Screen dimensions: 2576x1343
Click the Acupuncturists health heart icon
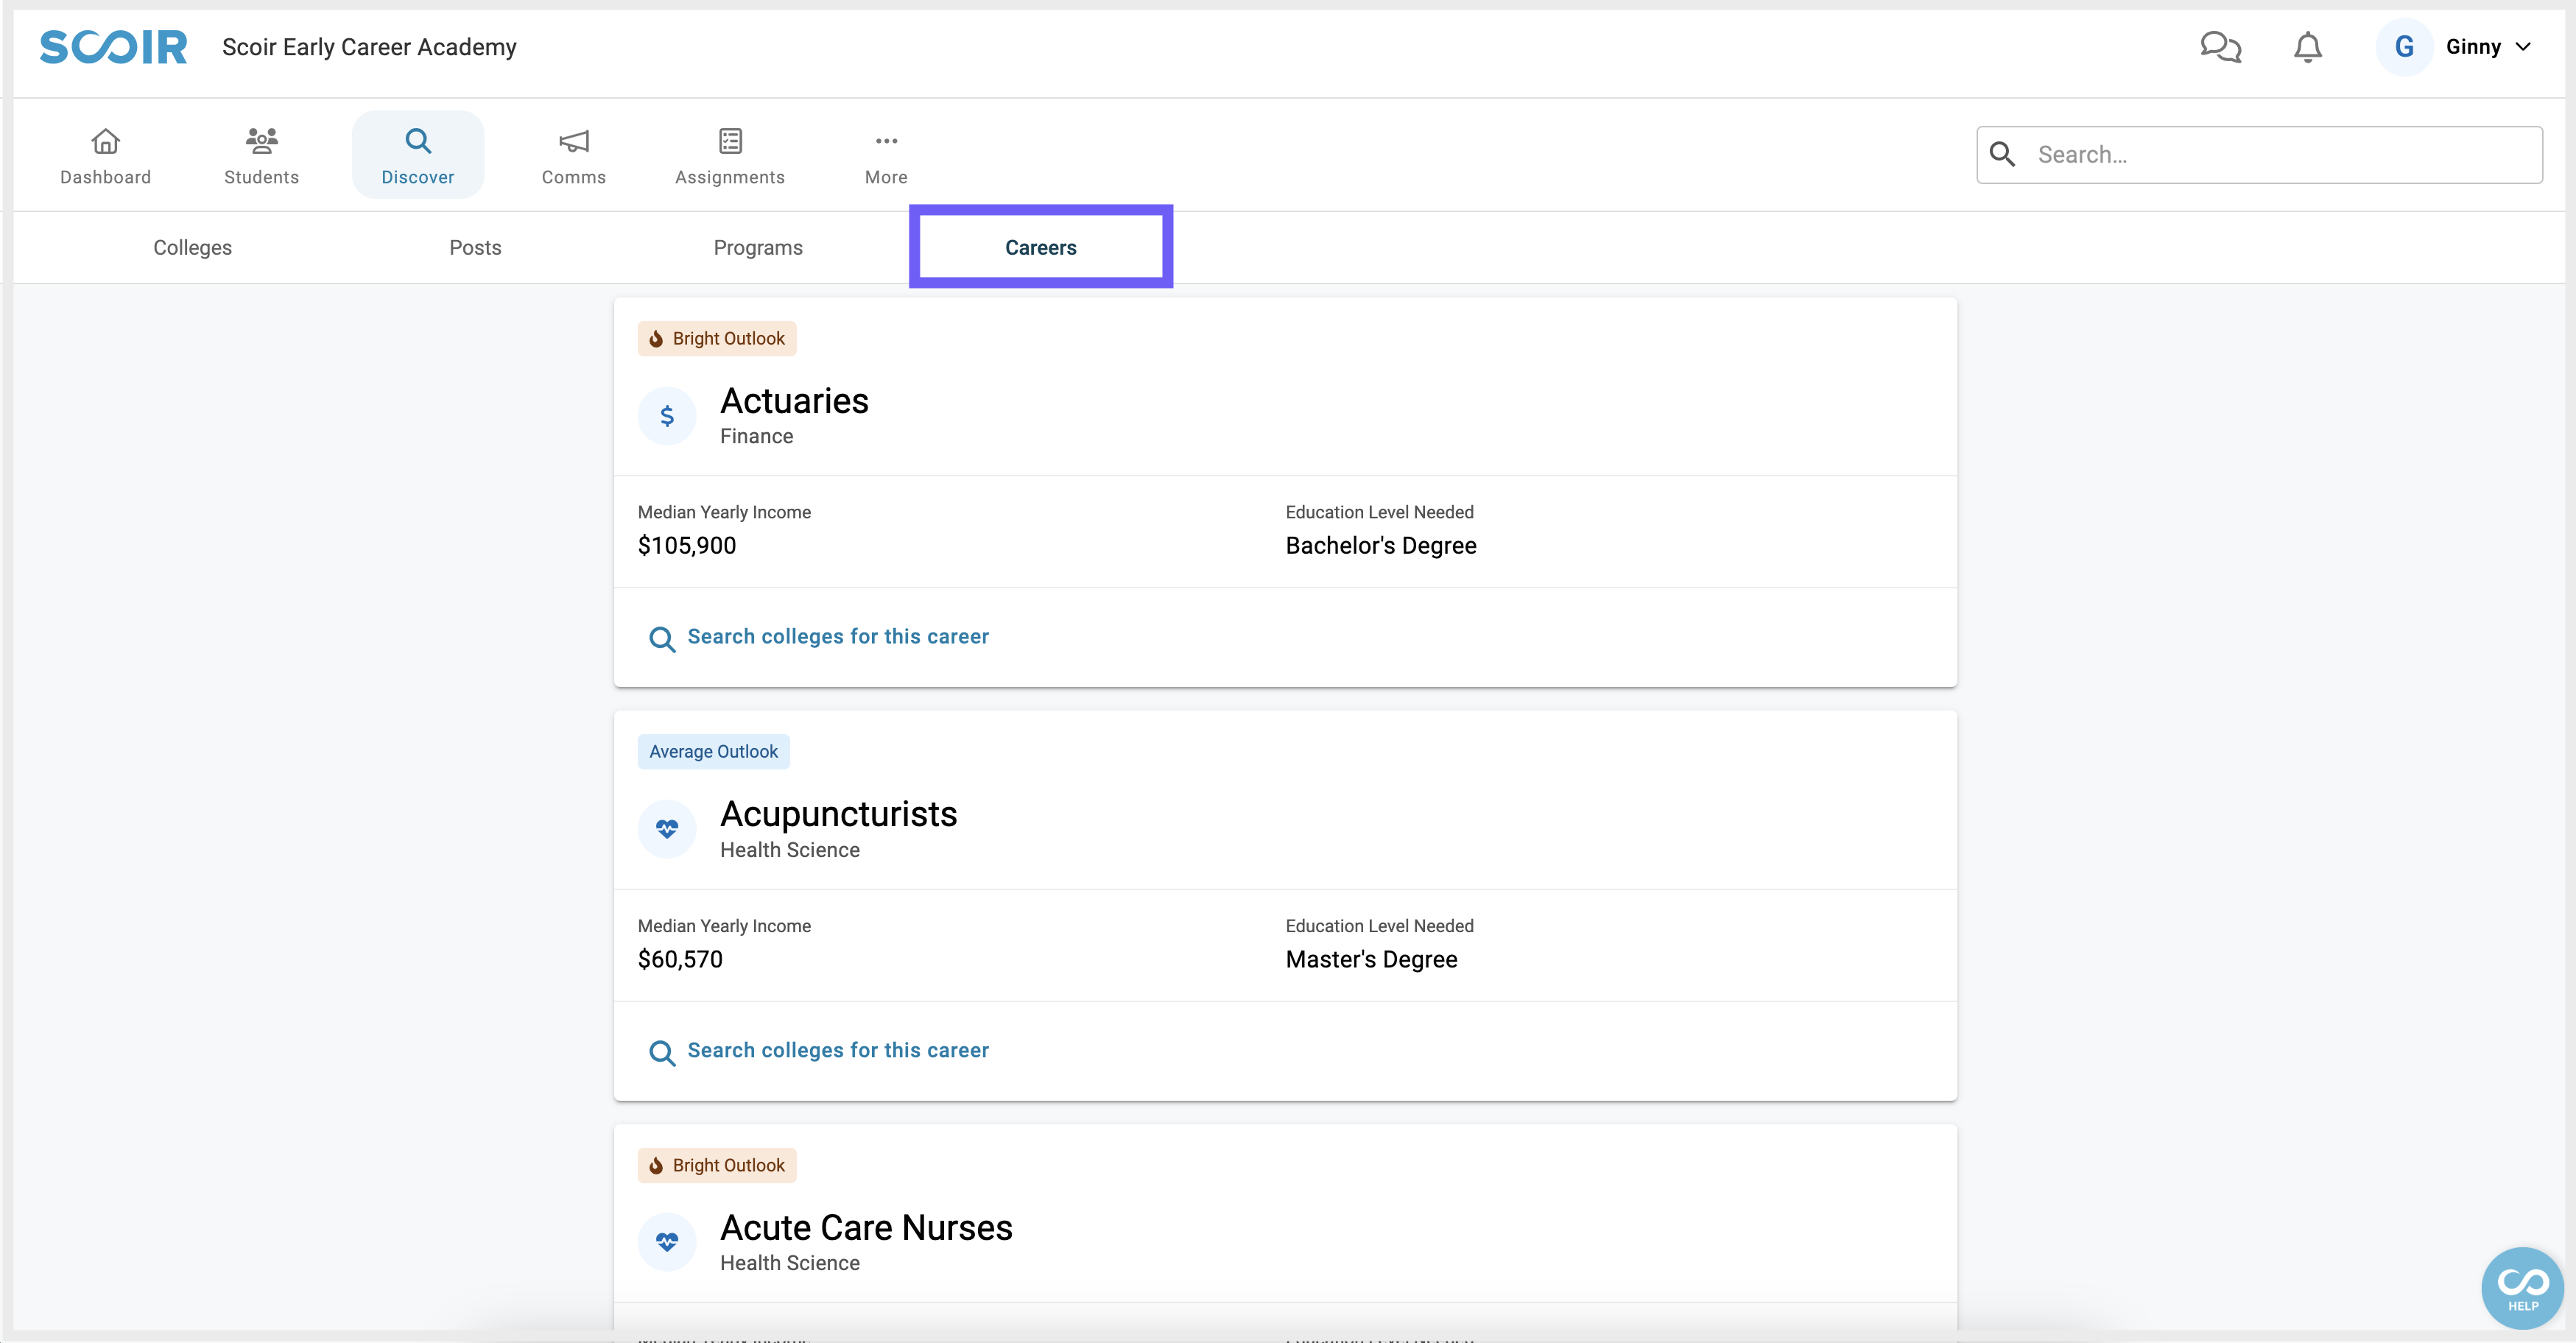(x=667, y=829)
